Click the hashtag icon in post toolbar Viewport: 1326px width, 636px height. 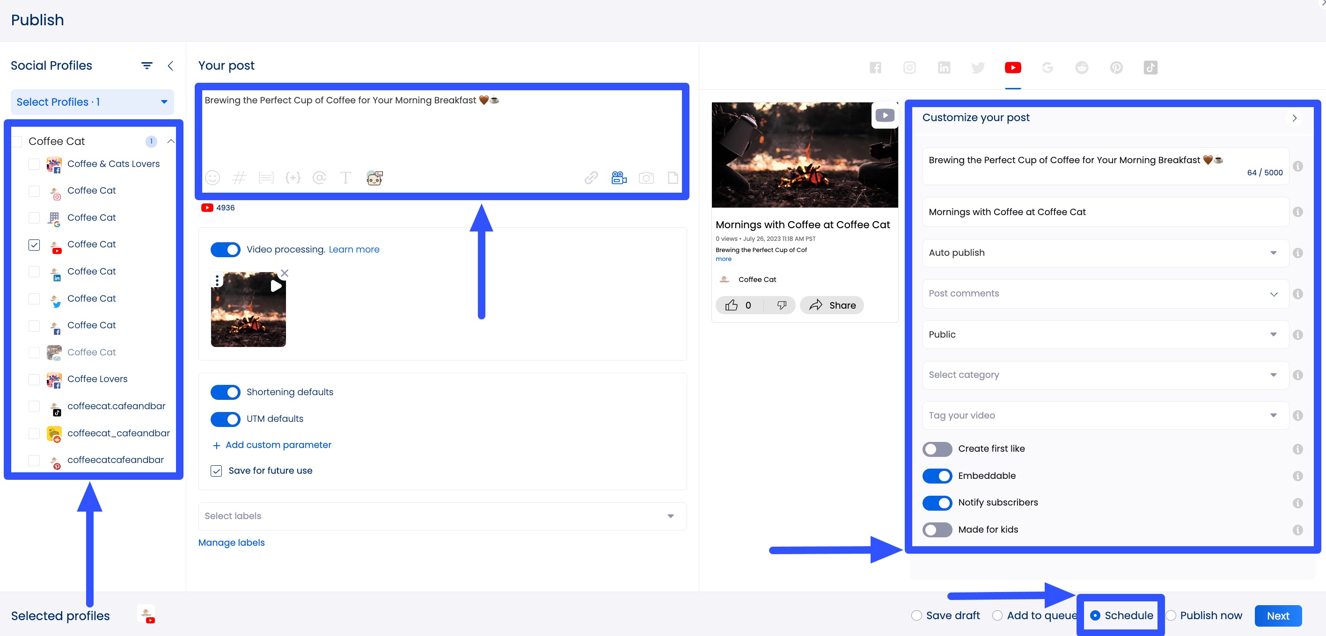(x=239, y=178)
